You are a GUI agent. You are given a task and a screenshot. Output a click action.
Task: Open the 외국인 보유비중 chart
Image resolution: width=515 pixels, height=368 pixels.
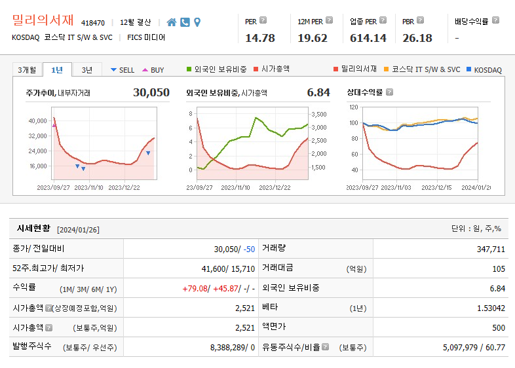[252, 143]
